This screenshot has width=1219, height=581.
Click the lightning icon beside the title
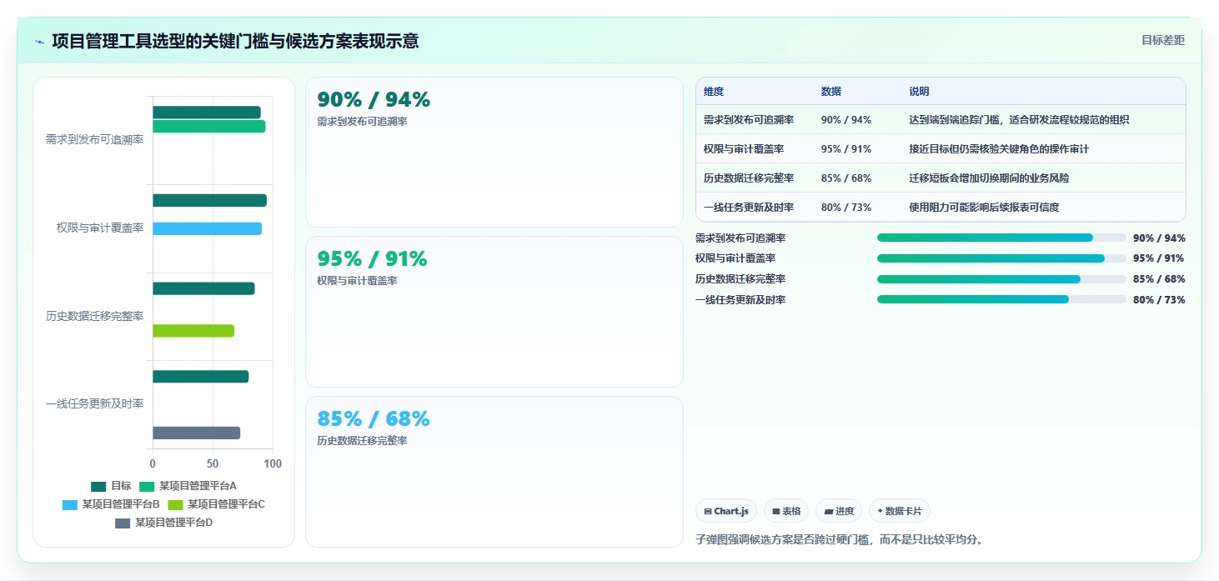point(39,42)
